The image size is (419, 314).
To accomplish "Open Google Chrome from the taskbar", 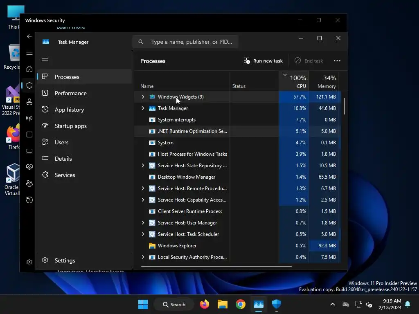I will point(241,304).
